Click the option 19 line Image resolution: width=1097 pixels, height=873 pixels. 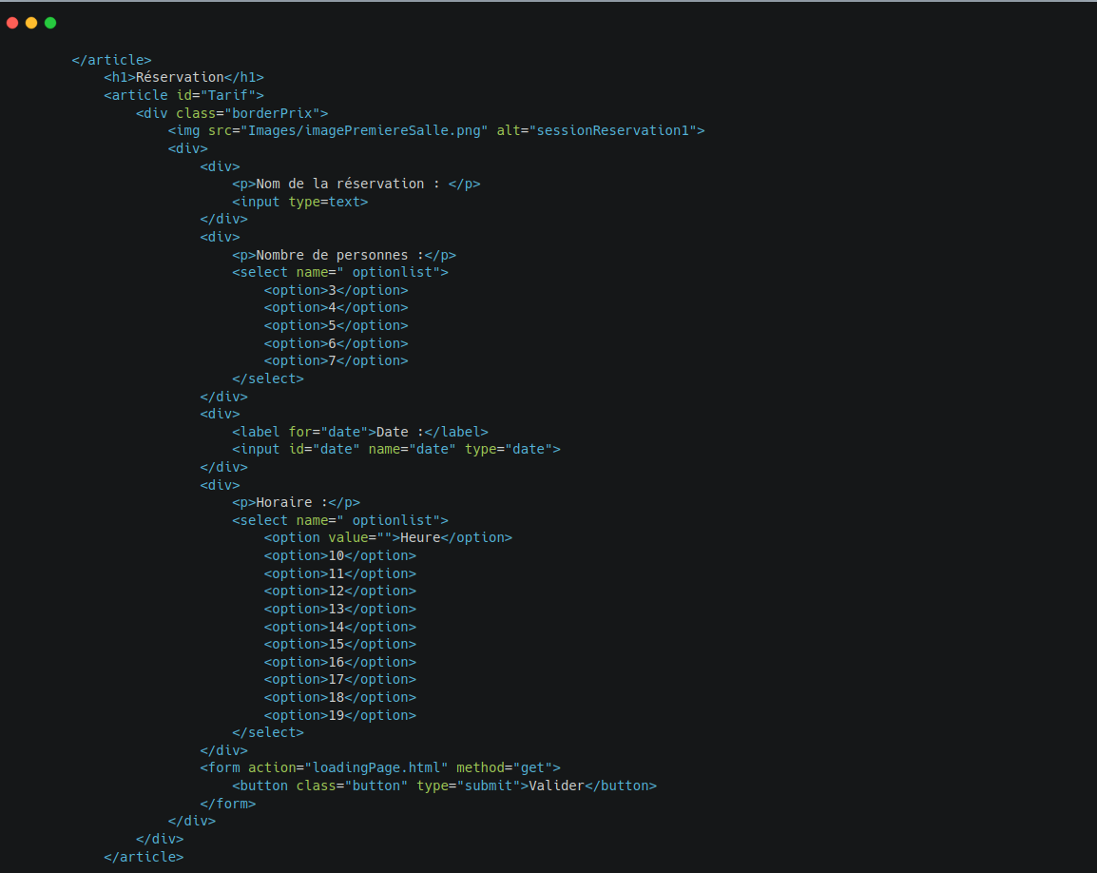click(x=340, y=715)
